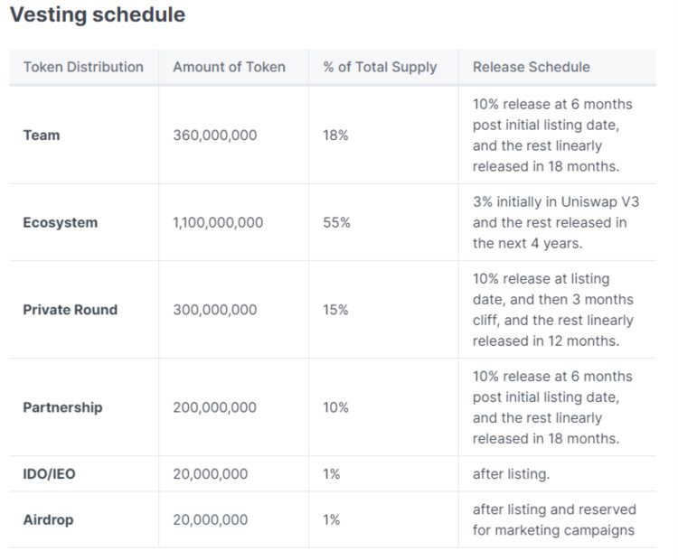Click the '% of Total Supply' header
Image resolution: width=678 pixels, height=560 pixels.
click(380, 67)
